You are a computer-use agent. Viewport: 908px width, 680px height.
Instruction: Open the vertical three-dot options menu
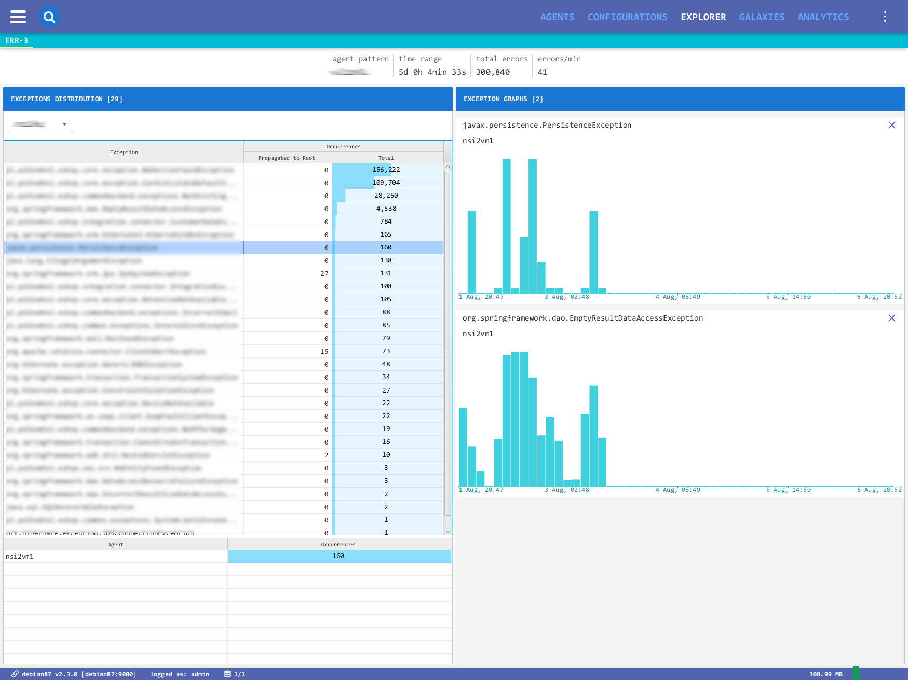tap(885, 17)
